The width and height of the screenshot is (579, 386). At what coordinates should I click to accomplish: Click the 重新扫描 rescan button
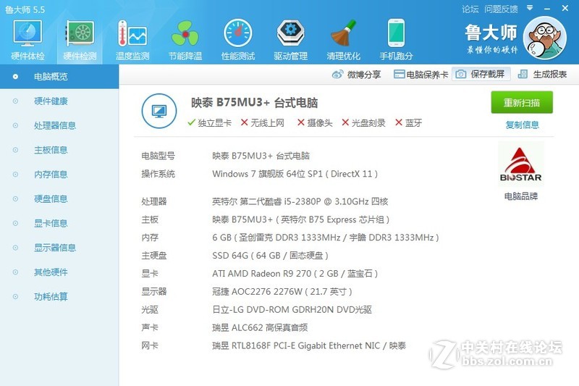click(522, 102)
